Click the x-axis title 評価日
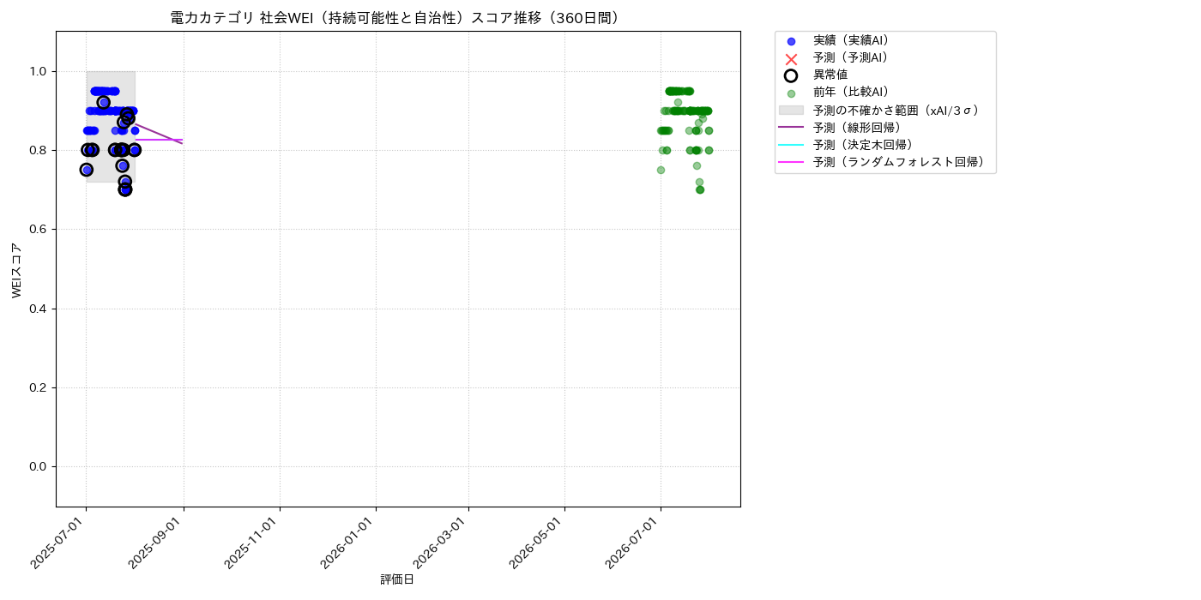The image size is (1201, 600). tap(397, 580)
